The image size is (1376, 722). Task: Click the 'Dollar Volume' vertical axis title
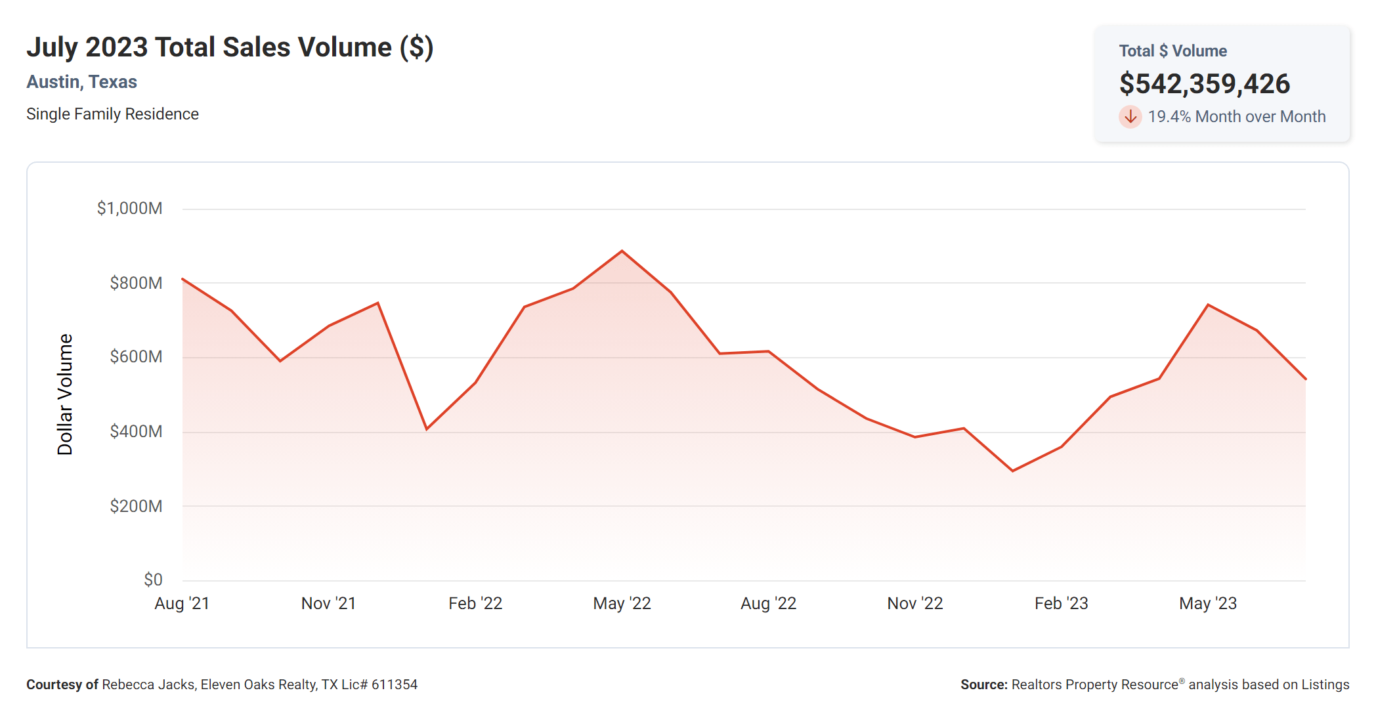tap(65, 394)
